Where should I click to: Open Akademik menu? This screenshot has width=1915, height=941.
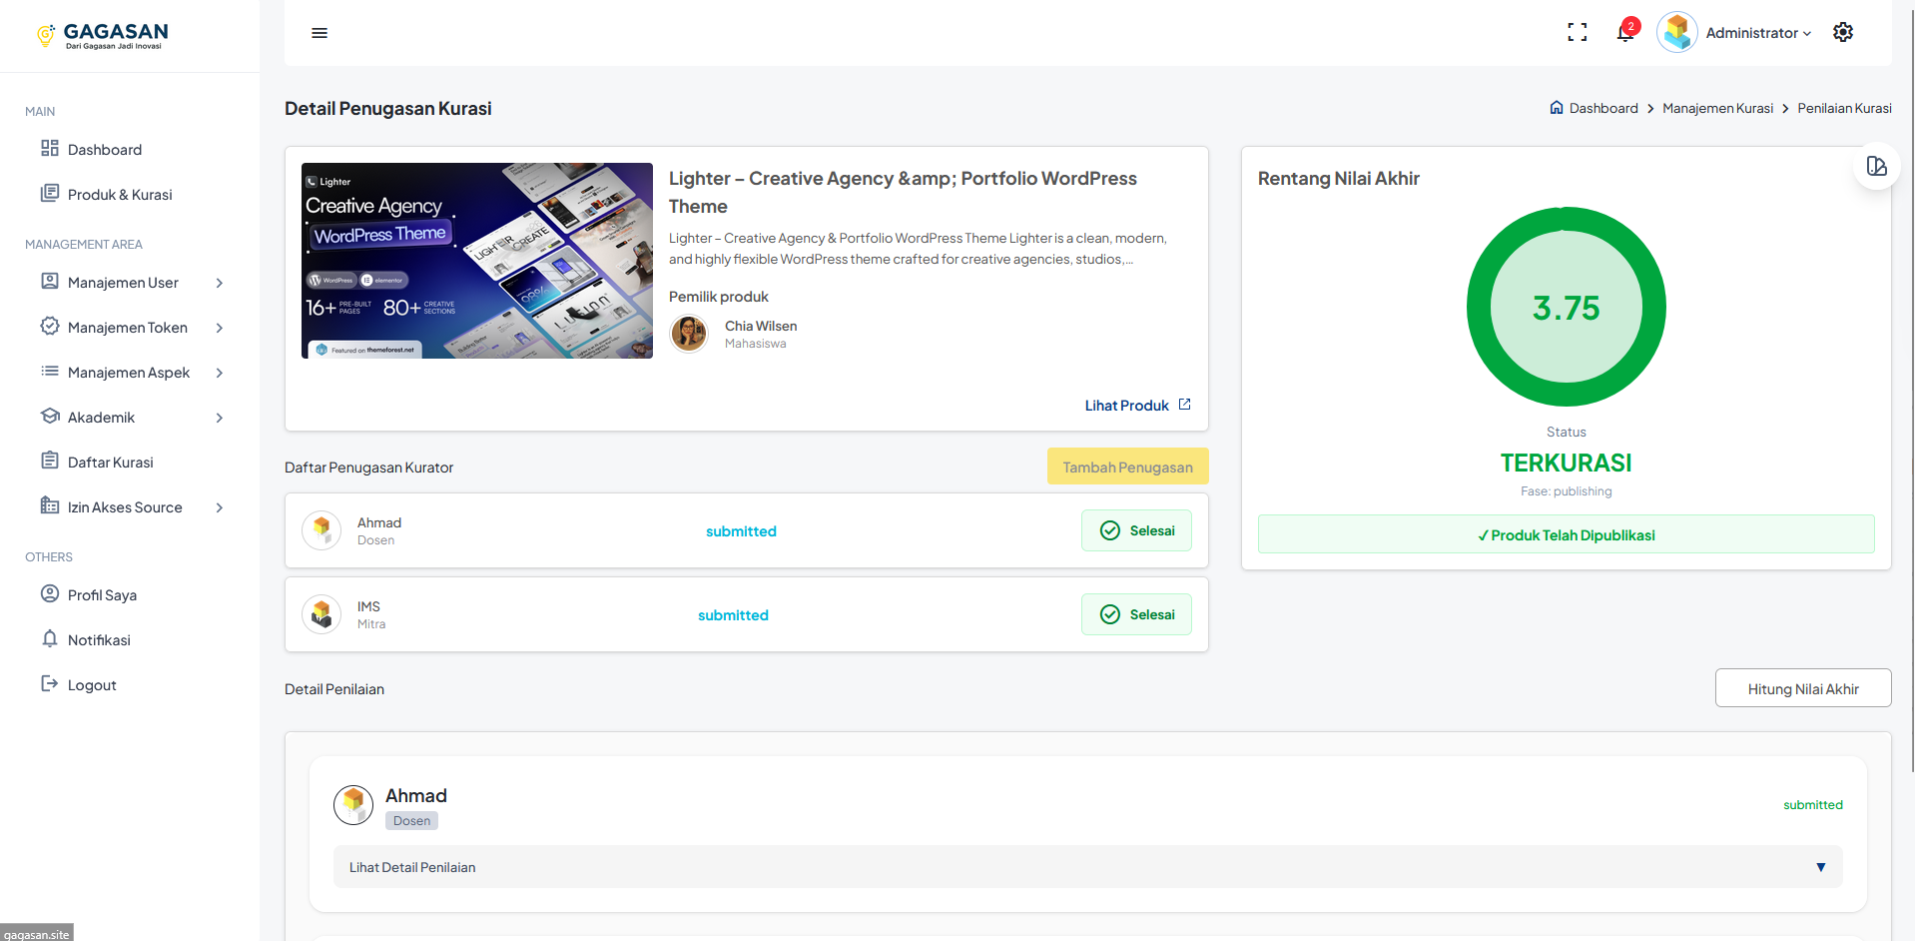coord(101,418)
